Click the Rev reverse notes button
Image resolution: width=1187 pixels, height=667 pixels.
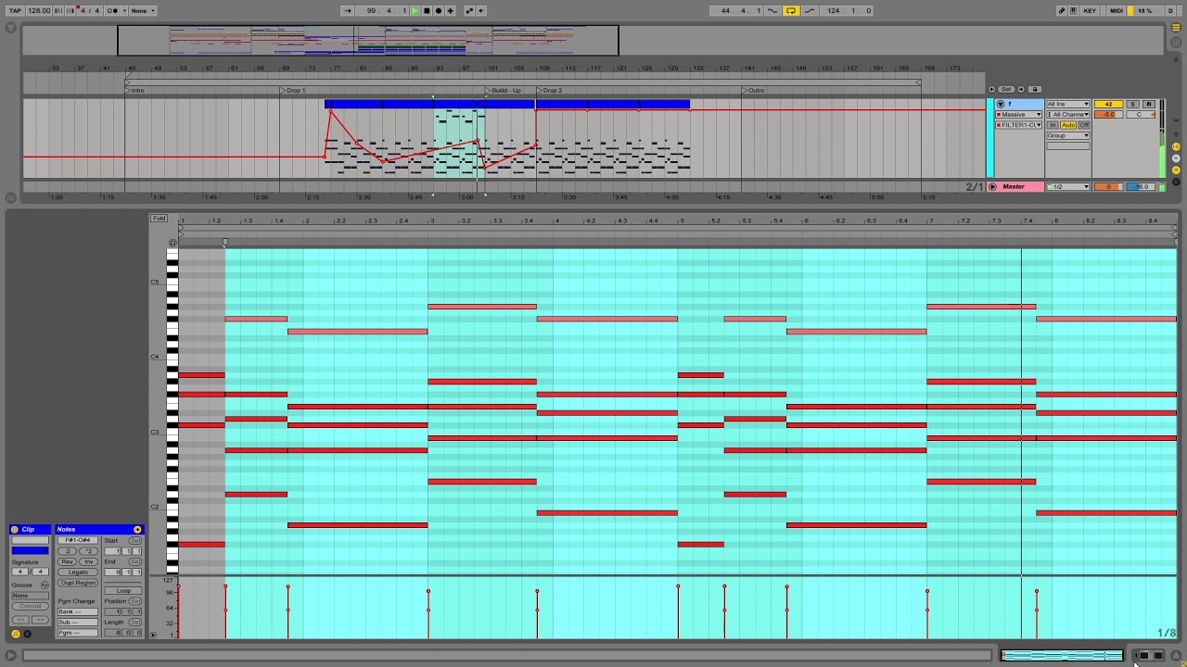68,561
